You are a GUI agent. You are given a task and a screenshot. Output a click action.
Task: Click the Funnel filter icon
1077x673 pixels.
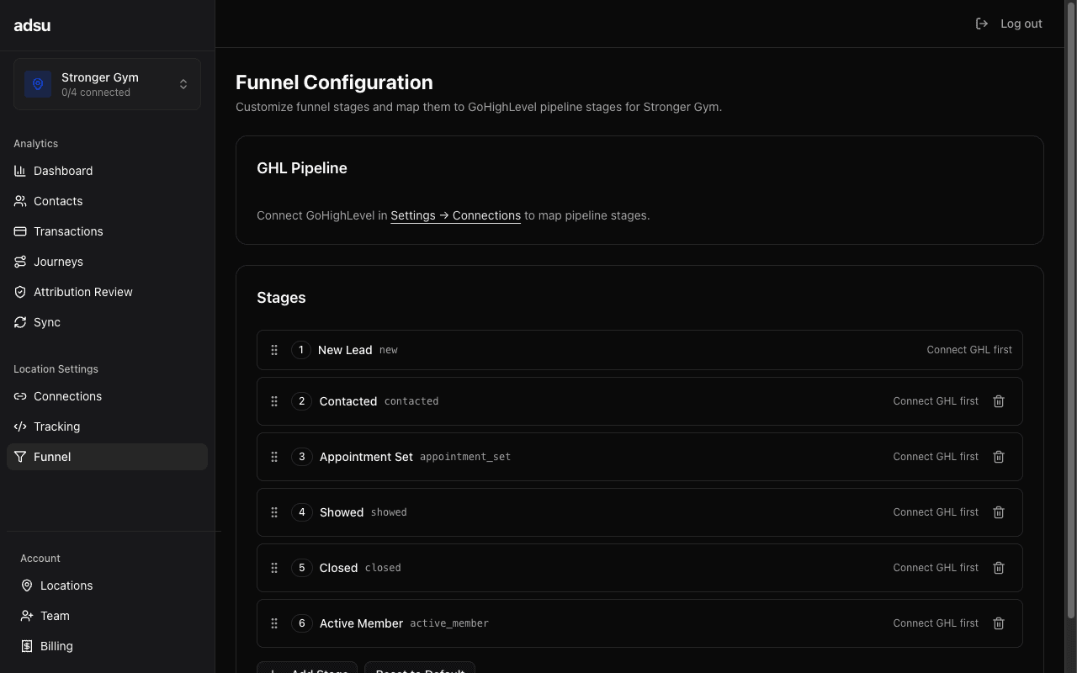20,457
